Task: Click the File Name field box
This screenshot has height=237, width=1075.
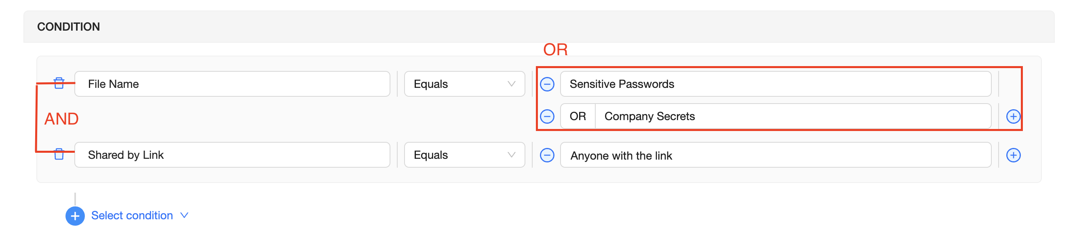Action: 232,84
